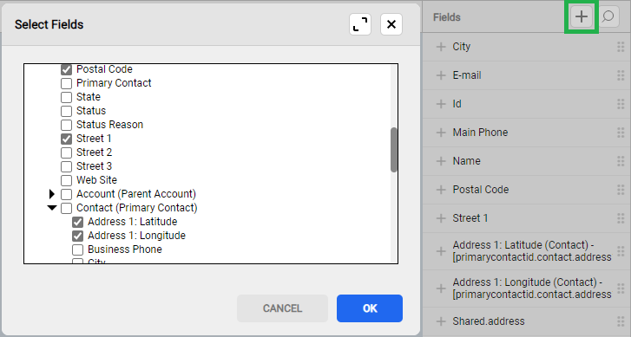Enable the Status Reason checkbox
This screenshot has height=337, width=631.
[x=67, y=125]
